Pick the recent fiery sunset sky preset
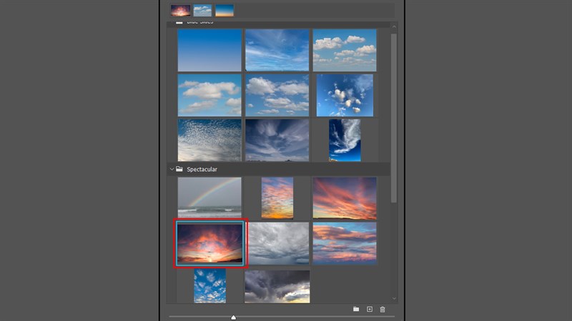This screenshot has height=321, width=572. tap(181, 11)
